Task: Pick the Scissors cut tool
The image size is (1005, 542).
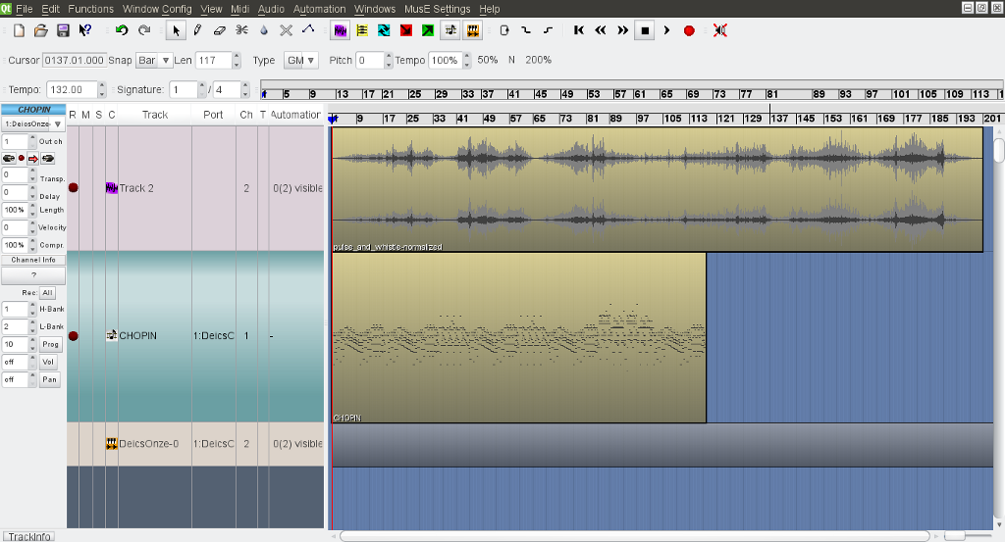Action: coord(241,30)
